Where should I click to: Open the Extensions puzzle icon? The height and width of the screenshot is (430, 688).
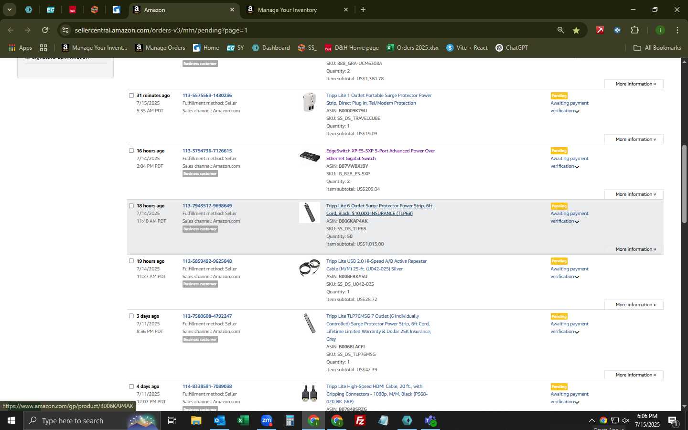coord(634,30)
